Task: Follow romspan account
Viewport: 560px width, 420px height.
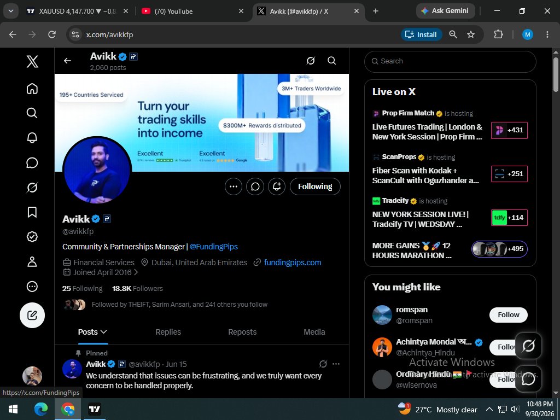Action: coord(508,315)
